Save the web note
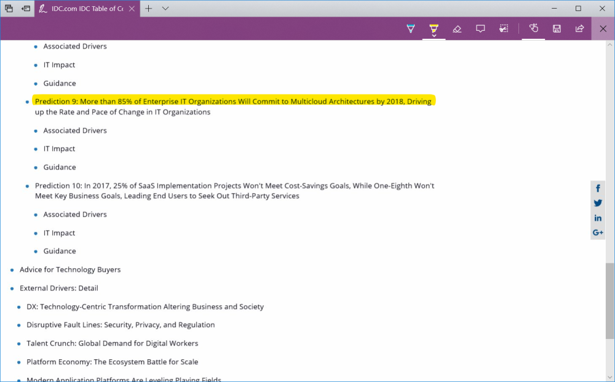Screen dimensions: 615x382 [x=557, y=29]
